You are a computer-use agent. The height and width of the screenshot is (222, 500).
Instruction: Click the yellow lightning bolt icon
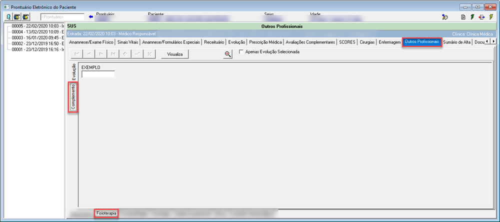tap(491, 17)
